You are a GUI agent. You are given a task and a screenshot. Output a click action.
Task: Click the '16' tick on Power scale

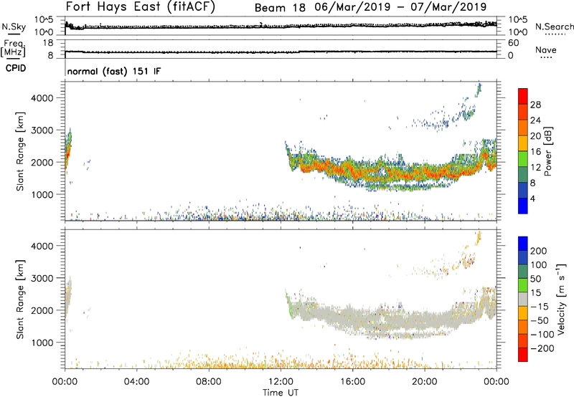tap(535, 152)
